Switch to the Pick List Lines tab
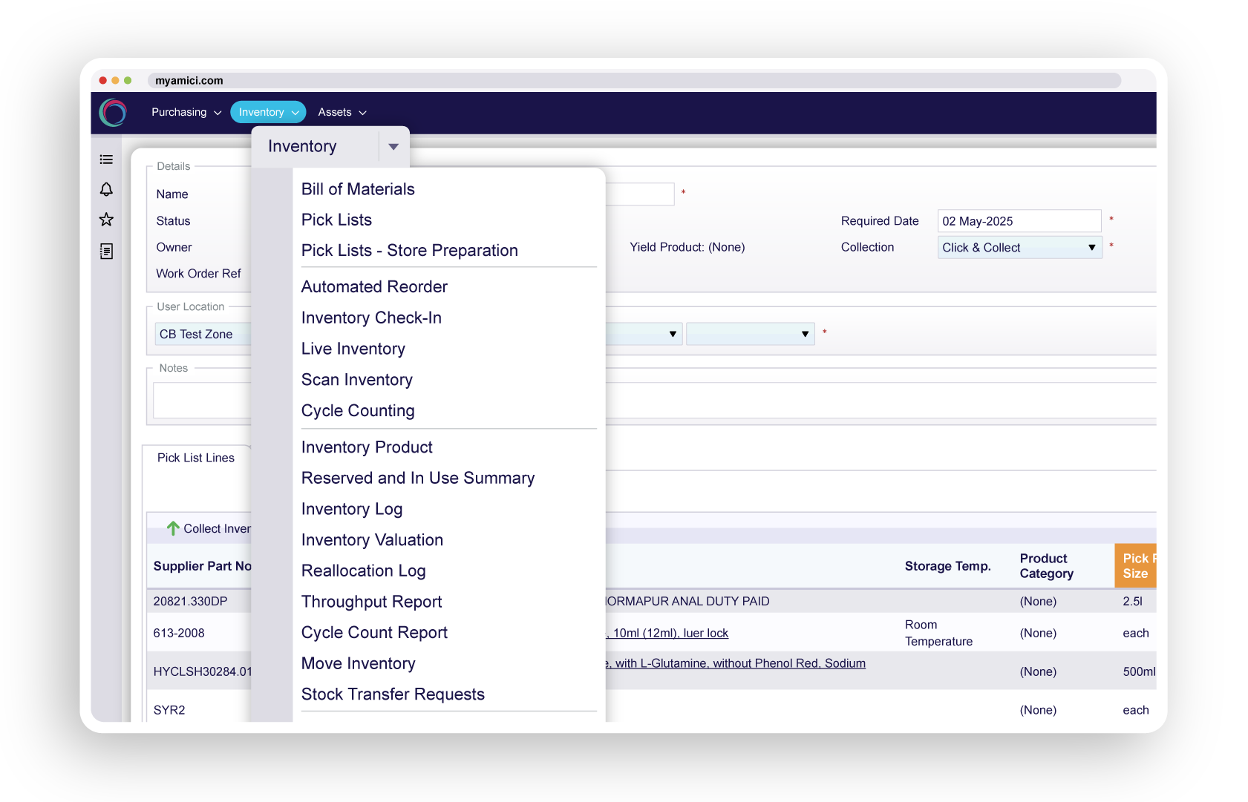 196,458
